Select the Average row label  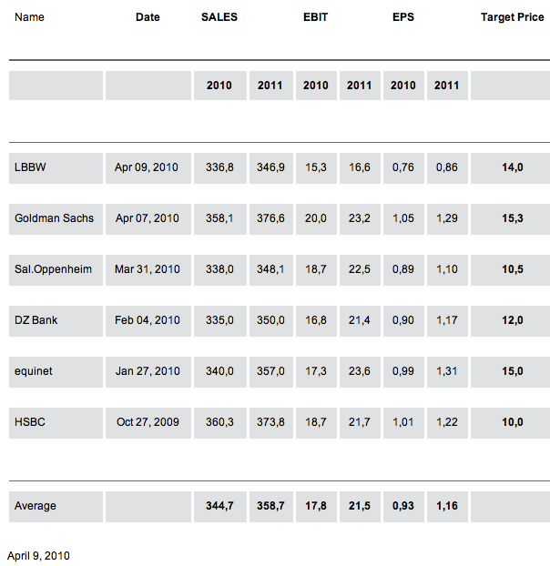click(x=36, y=506)
